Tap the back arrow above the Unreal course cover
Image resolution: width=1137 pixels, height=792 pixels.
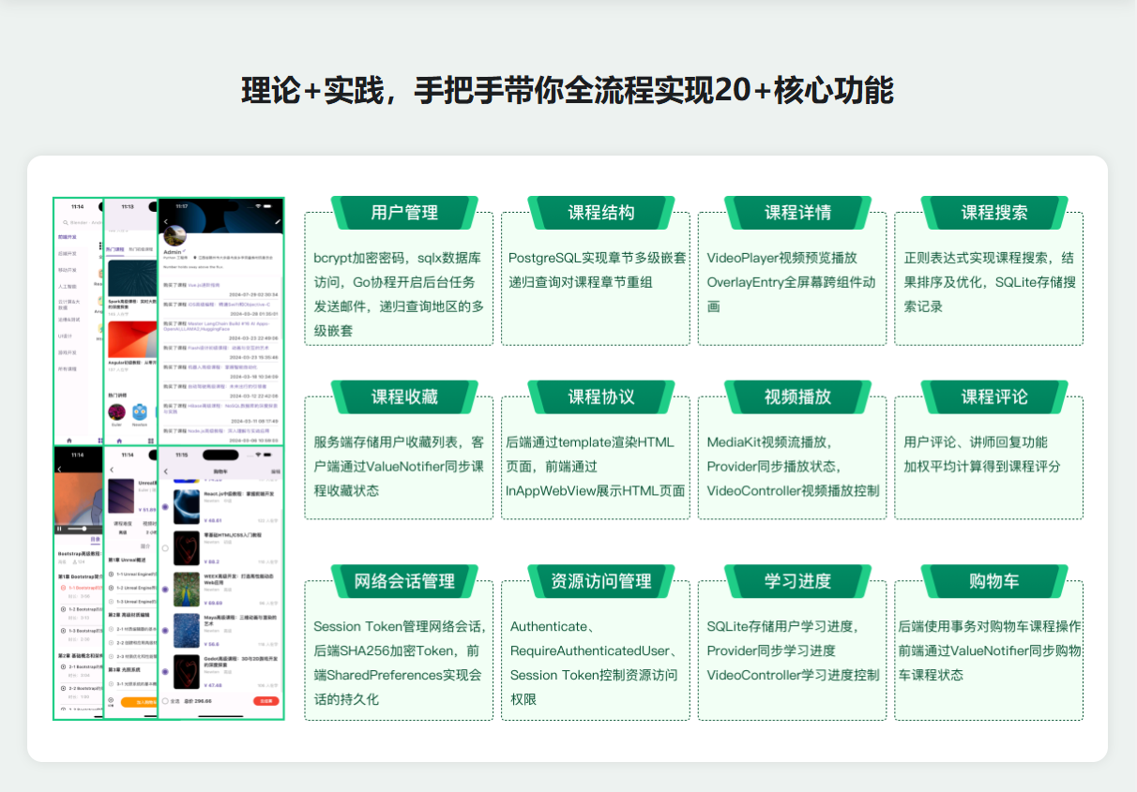(x=113, y=470)
